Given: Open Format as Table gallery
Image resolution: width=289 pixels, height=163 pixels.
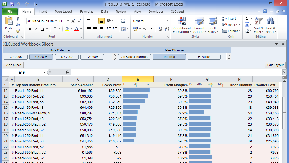Looking at the screenshot, I should point(199,25).
